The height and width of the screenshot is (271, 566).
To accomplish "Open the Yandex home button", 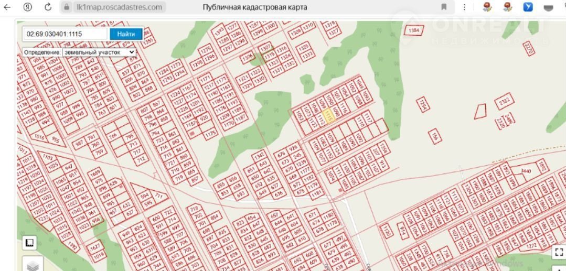I will coord(28,7).
